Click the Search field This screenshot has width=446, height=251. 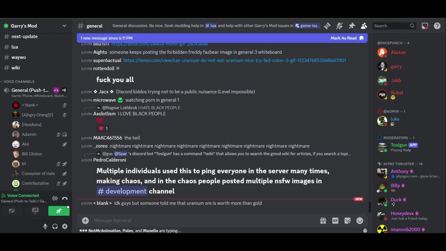(x=394, y=26)
